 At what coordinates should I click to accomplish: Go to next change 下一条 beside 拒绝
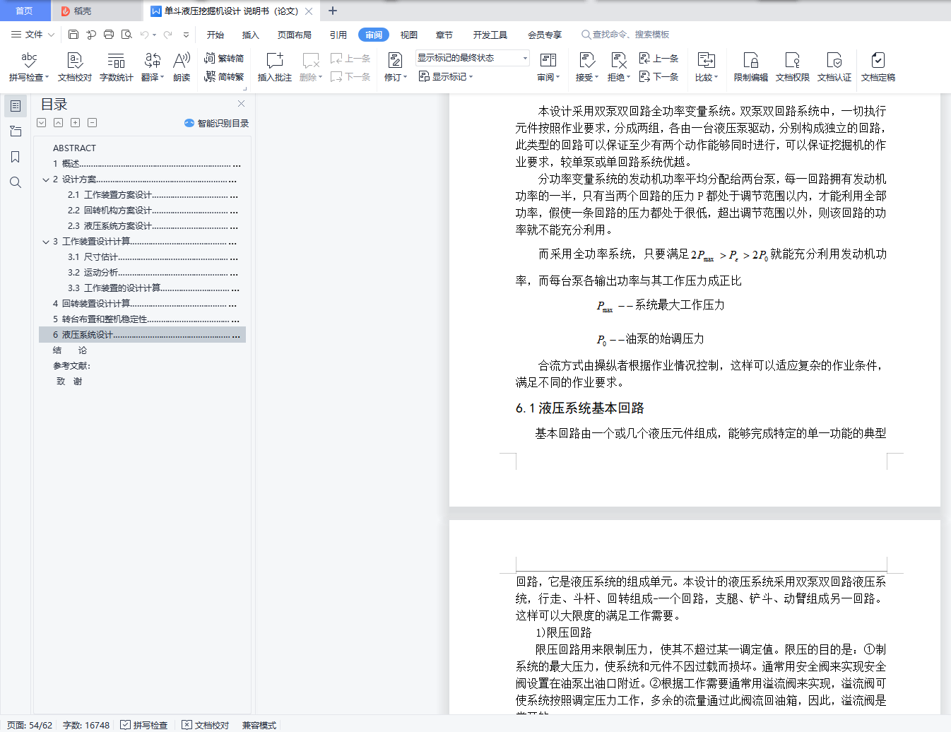(658, 76)
